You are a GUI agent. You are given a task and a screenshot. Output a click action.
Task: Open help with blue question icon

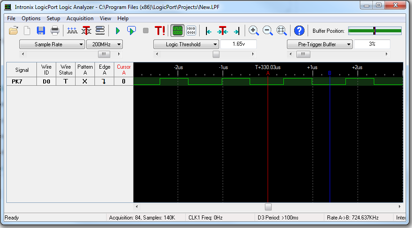pos(299,31)
